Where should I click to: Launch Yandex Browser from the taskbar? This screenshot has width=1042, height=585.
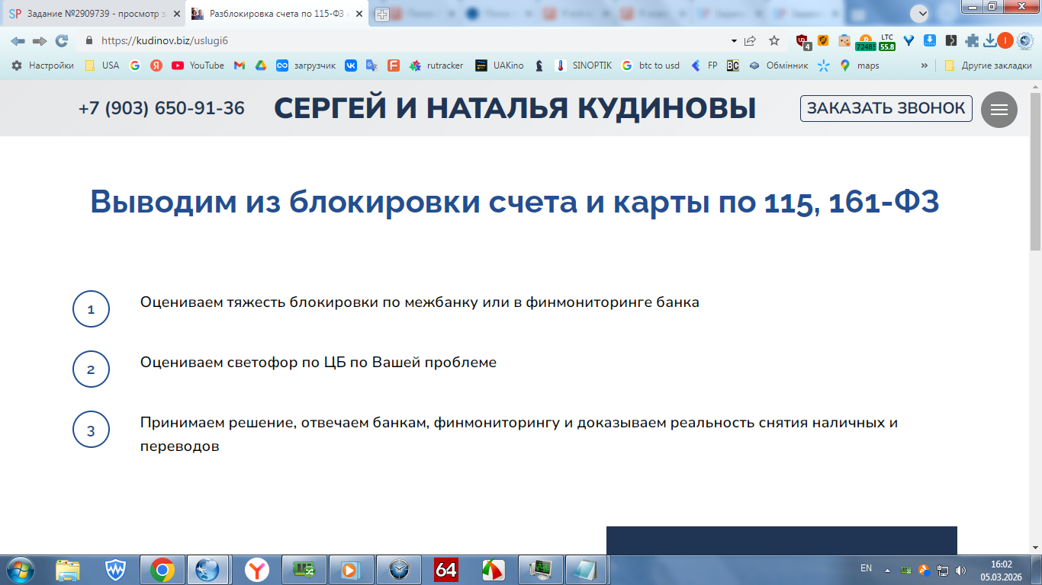[257, 569]
